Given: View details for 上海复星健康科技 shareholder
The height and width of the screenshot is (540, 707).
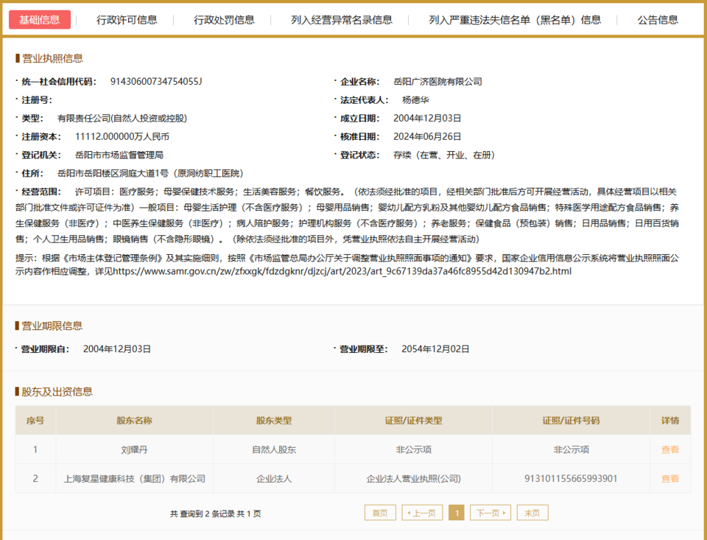Looking at the screenshot, I should tap(669, 479).
